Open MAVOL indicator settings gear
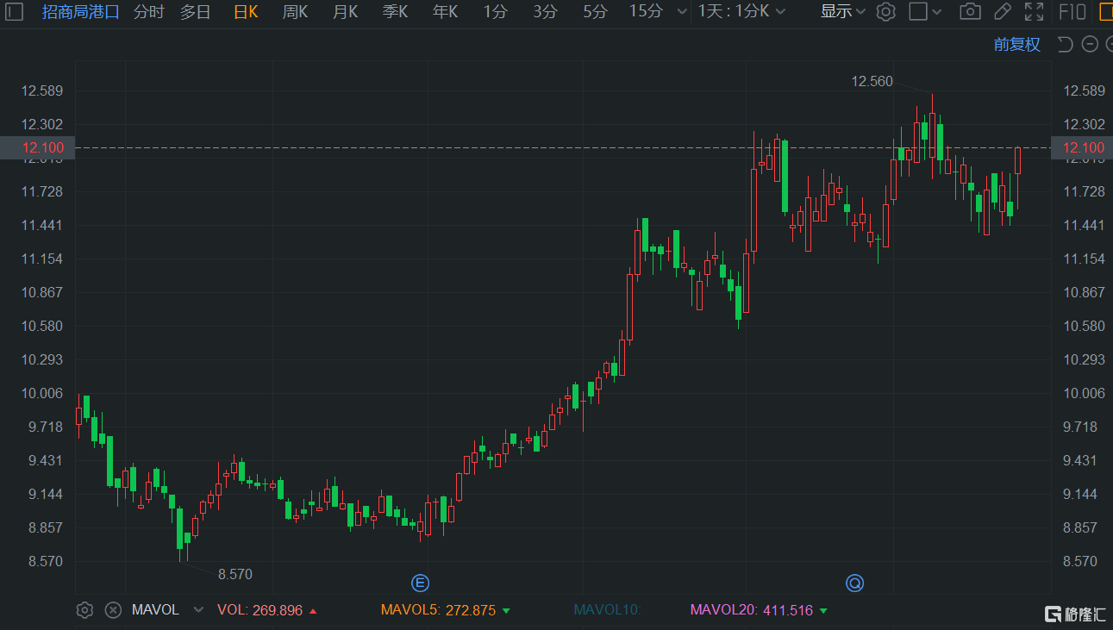 pos(84,610)
